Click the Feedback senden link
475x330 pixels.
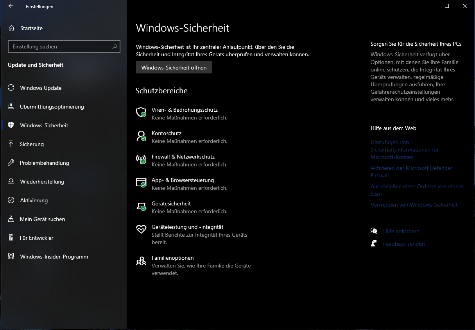(x=404, y=244)
